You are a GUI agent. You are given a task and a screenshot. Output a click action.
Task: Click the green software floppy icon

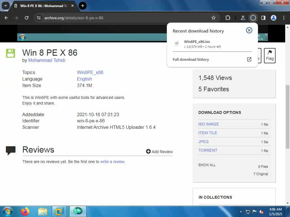click(10, 53)
